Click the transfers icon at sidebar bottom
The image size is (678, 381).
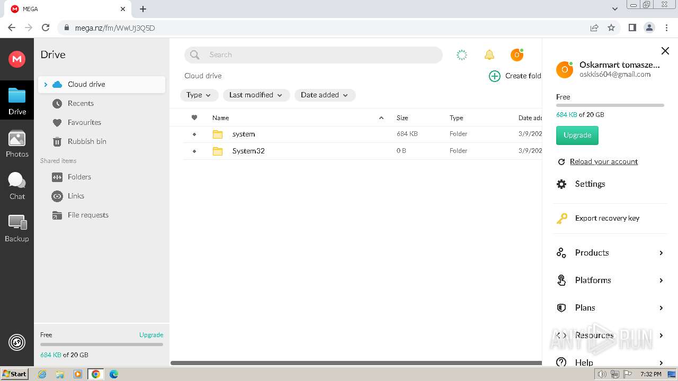click(x=17, y=342)
